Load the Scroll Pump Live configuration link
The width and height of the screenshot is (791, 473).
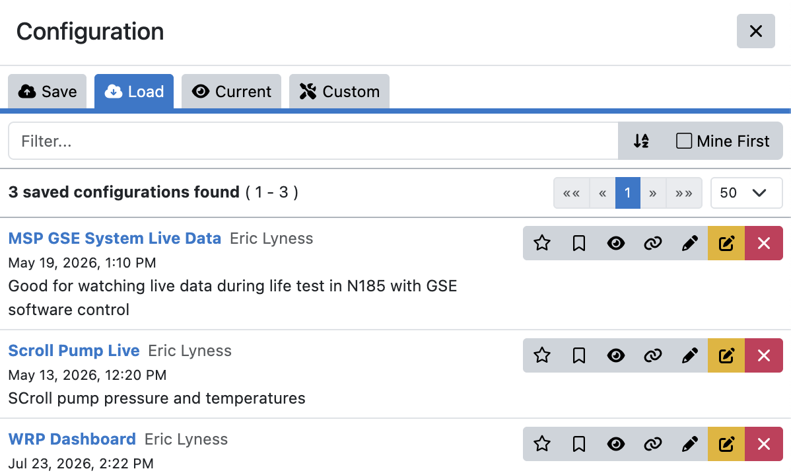point(74,350)
